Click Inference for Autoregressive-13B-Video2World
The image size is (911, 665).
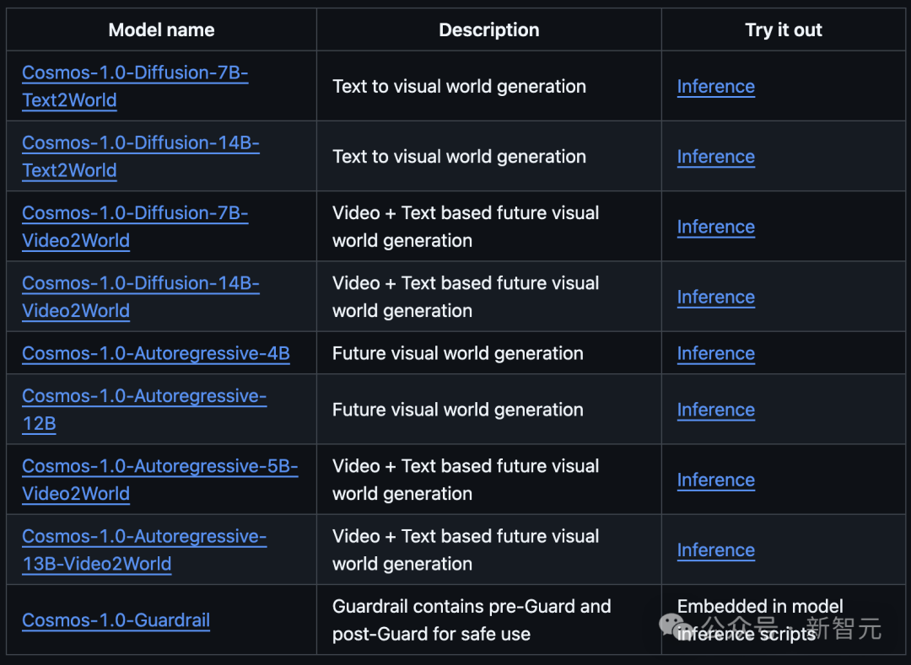click(x=716, y=550)
